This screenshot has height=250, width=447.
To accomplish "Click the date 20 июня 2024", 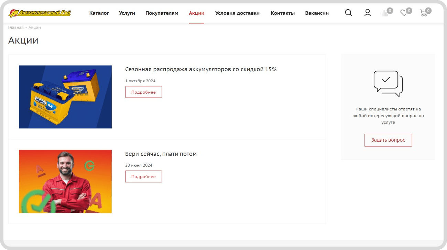I will tap(139, 165).
